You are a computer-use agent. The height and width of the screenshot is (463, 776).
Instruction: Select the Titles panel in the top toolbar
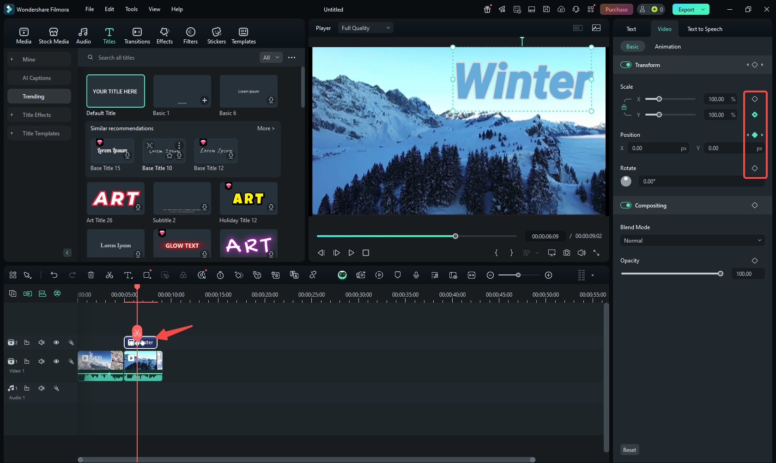pyautogui.click(x=109, y=35)
